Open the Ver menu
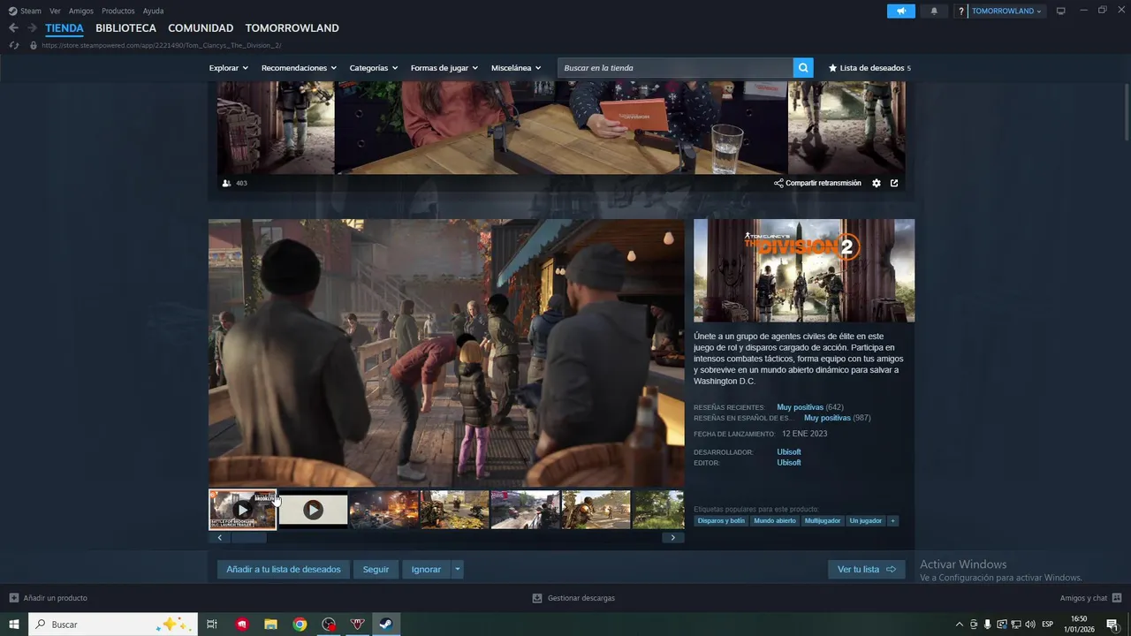The image size is (1131, 636). point(55,11)
